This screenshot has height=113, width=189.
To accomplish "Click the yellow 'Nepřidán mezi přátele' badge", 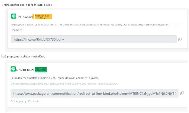I will click(43, 17).
